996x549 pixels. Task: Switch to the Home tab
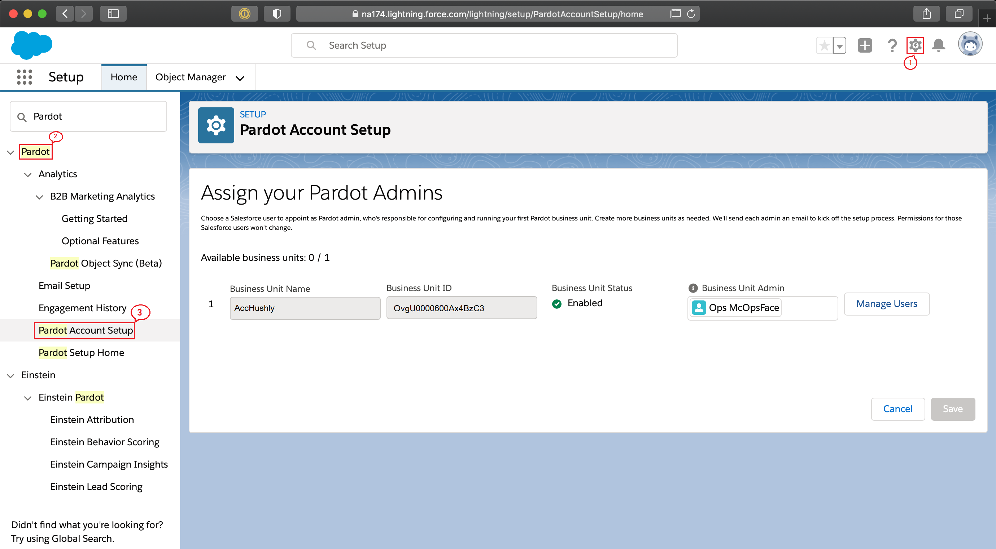[124, 77]
